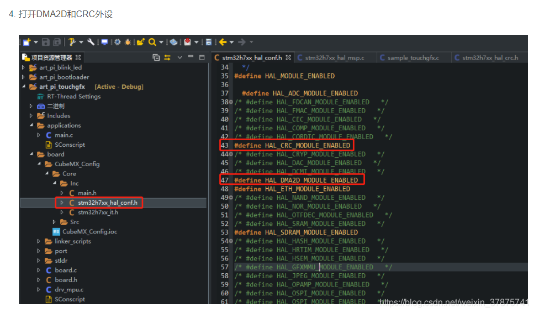Expand the linker_scripts folder
The width and height of the screenshot is (534, 313).
pyautogui.click(x=39, y=241)
